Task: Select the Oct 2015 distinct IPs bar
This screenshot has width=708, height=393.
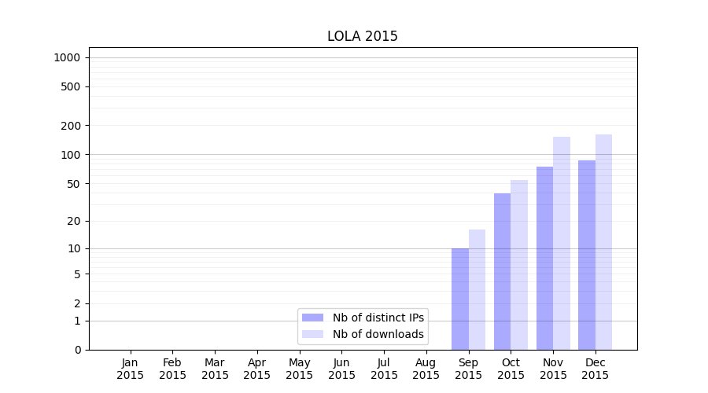Action: point(502,271)
